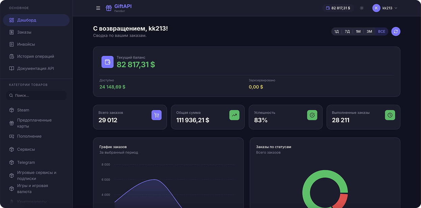Click the Игры и игровая валюта cube icon
The width and height of the screenshot is (421, 208).
click(11, 189)
